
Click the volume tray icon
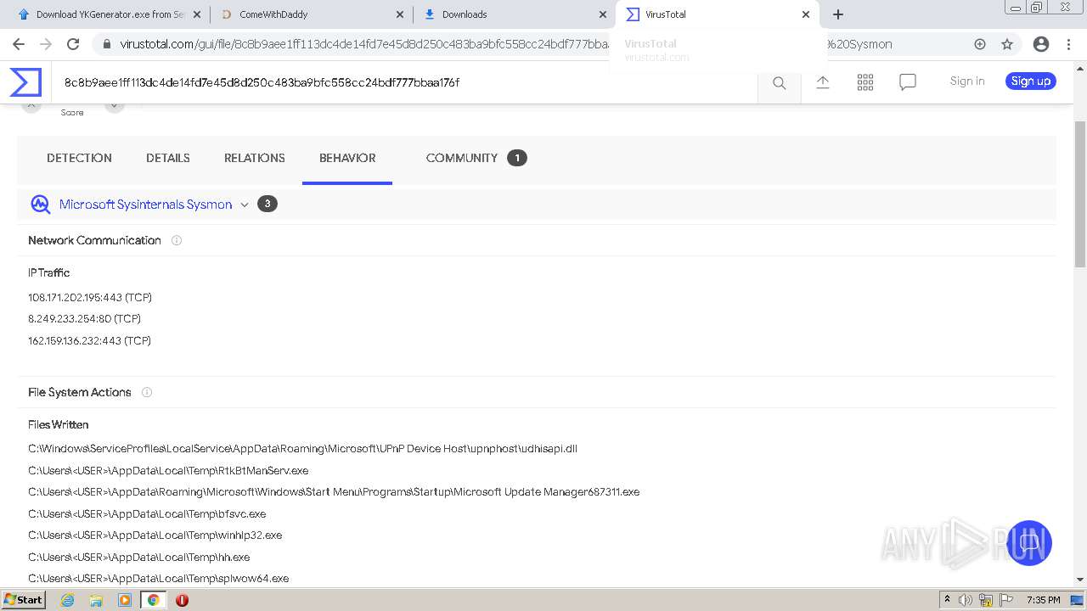coord(966,600)
